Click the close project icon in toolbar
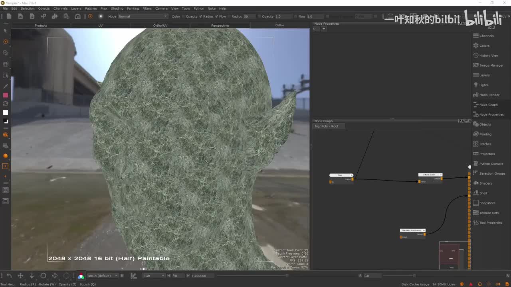511x287 pixels. (20, 16)
